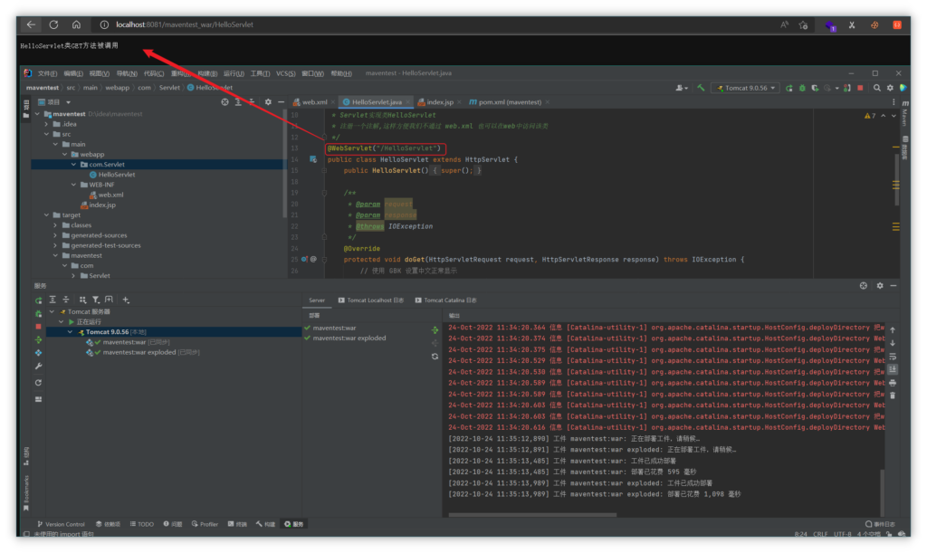Clear console output with trash icon
Image resolution: width=927 pixels, height=553 pixels.
click(x=893, y=396)
